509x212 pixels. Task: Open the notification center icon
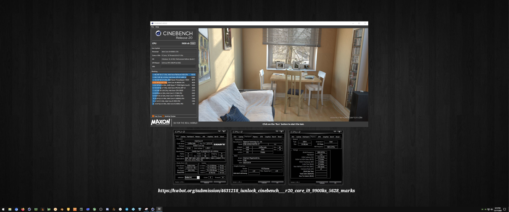point(504,209)
